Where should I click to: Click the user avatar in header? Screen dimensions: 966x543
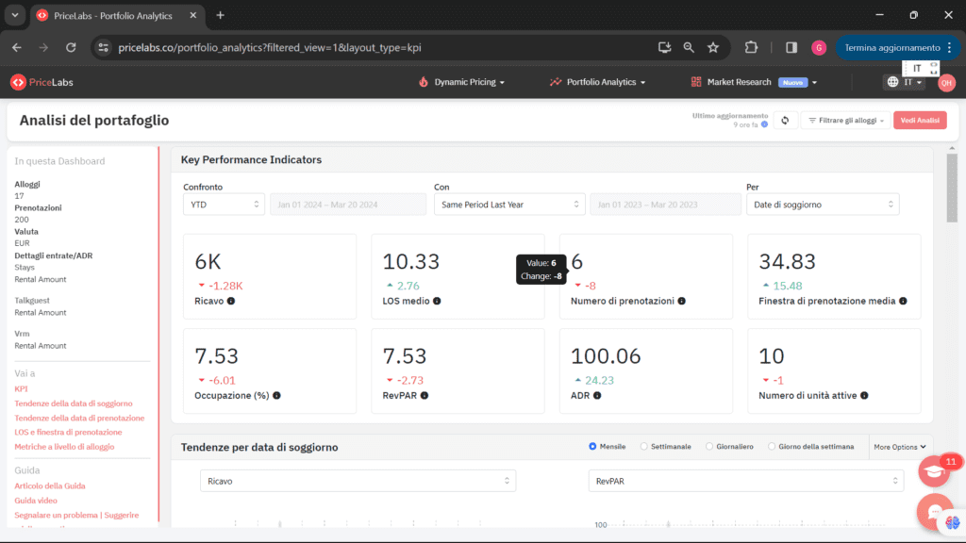point(946,83)
